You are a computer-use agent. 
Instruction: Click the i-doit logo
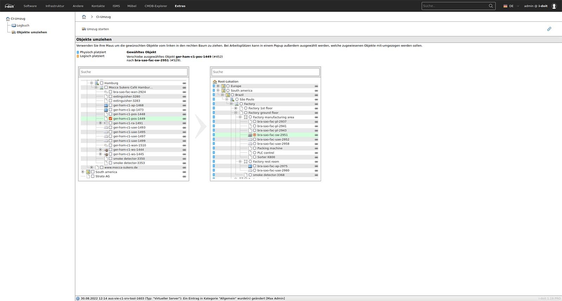[x=9, y=6]
